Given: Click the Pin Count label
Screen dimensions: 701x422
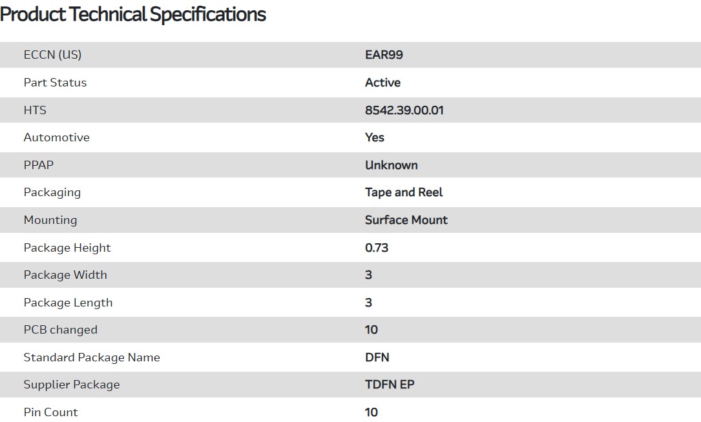Looking at the screenshot, I should [50, 412].
